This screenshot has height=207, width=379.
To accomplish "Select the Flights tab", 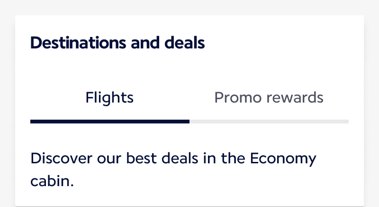I will (109, 98).
